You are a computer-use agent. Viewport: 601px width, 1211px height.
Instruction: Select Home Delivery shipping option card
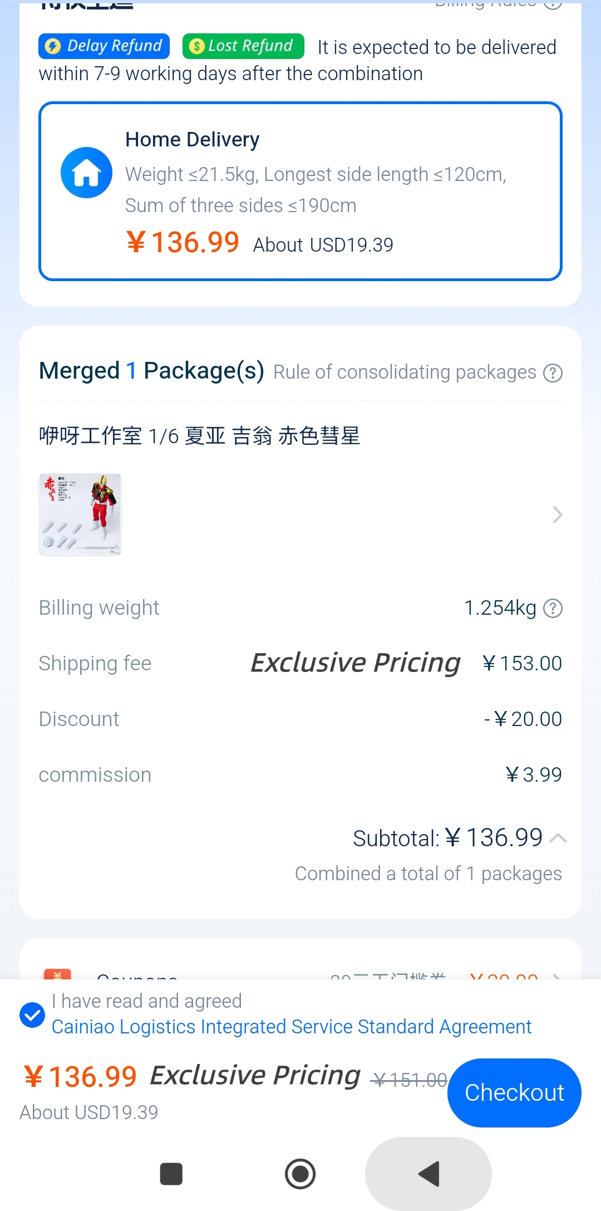300,191
